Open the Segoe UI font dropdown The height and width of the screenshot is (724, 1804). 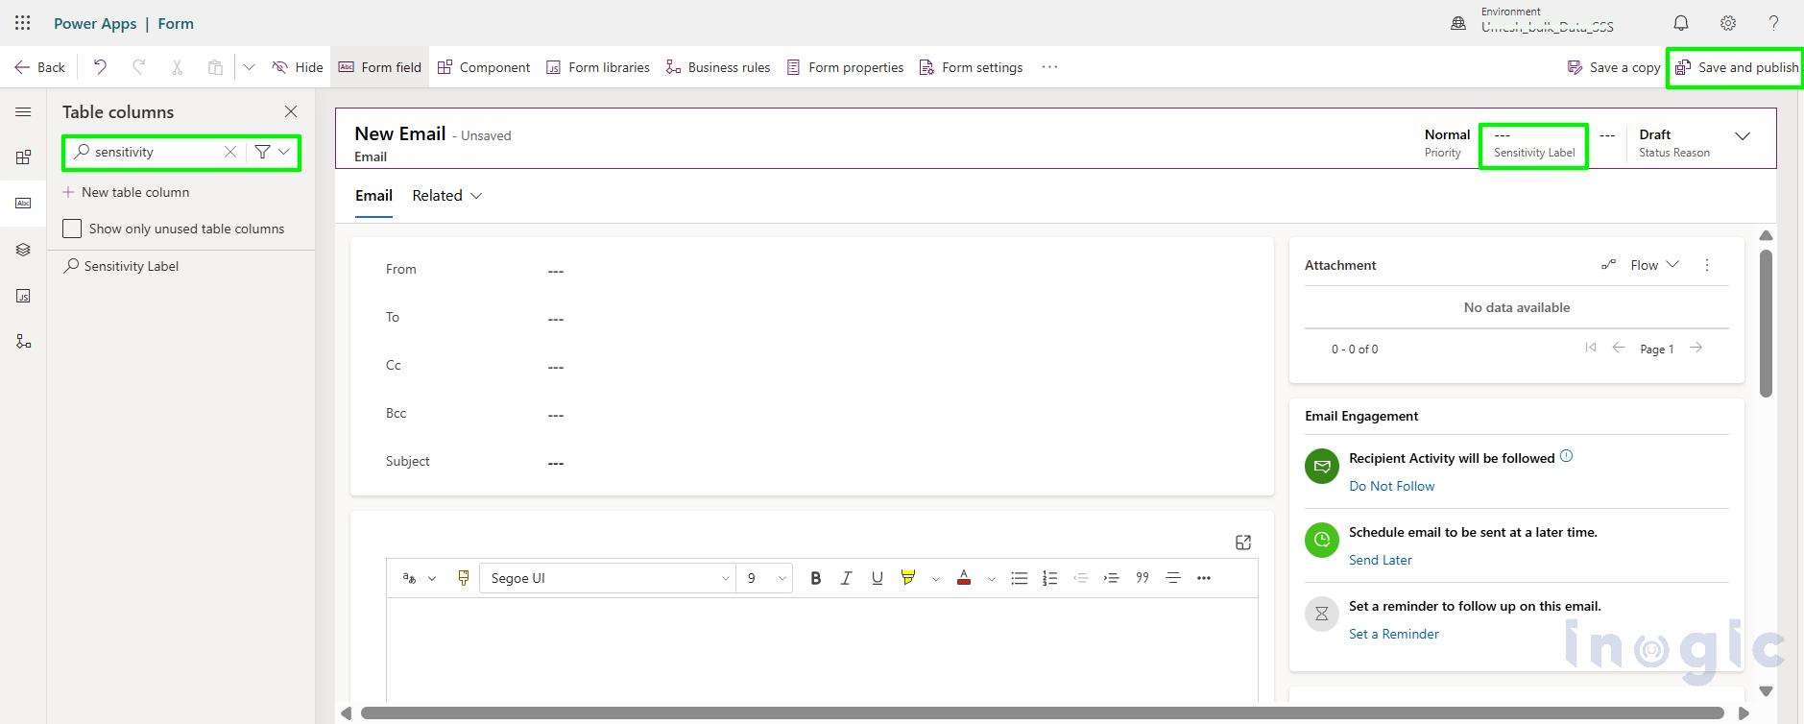click(608, 578)
